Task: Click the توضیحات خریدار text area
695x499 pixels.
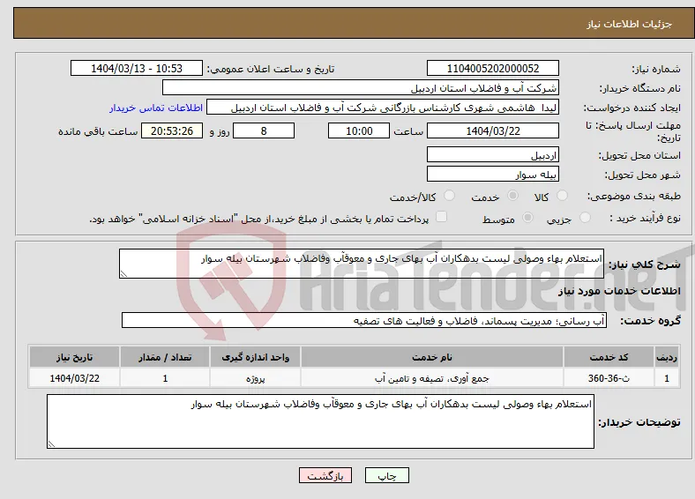Action: pos(320,421)
